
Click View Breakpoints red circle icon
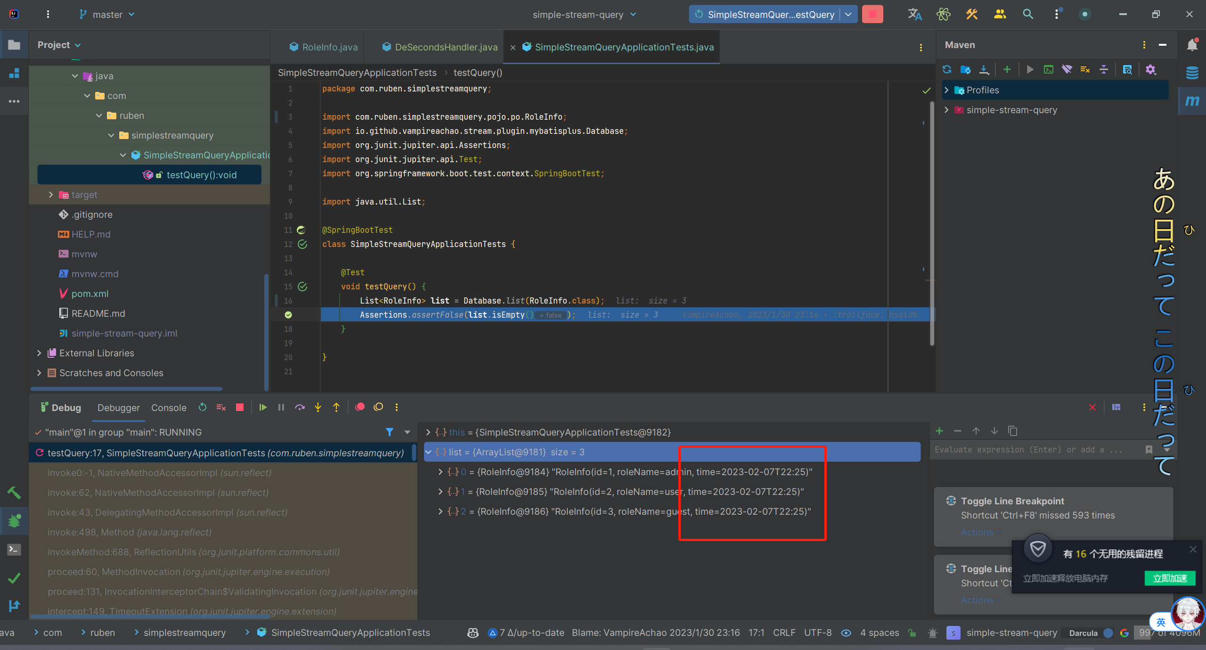click(360, 407)
